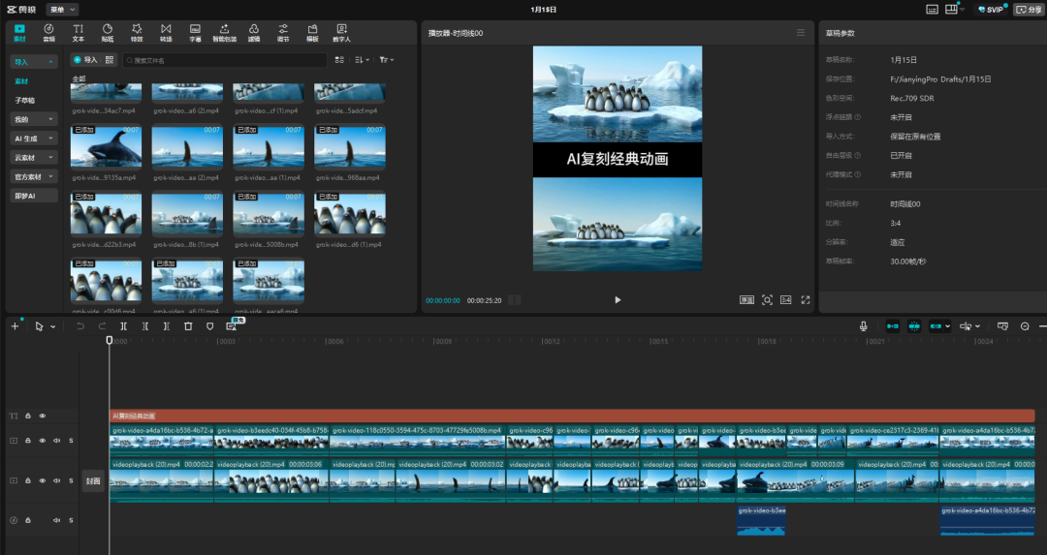1047x555 pixels.
Task: Enter fullscreen preview in the player
Action: click(805, 300)
